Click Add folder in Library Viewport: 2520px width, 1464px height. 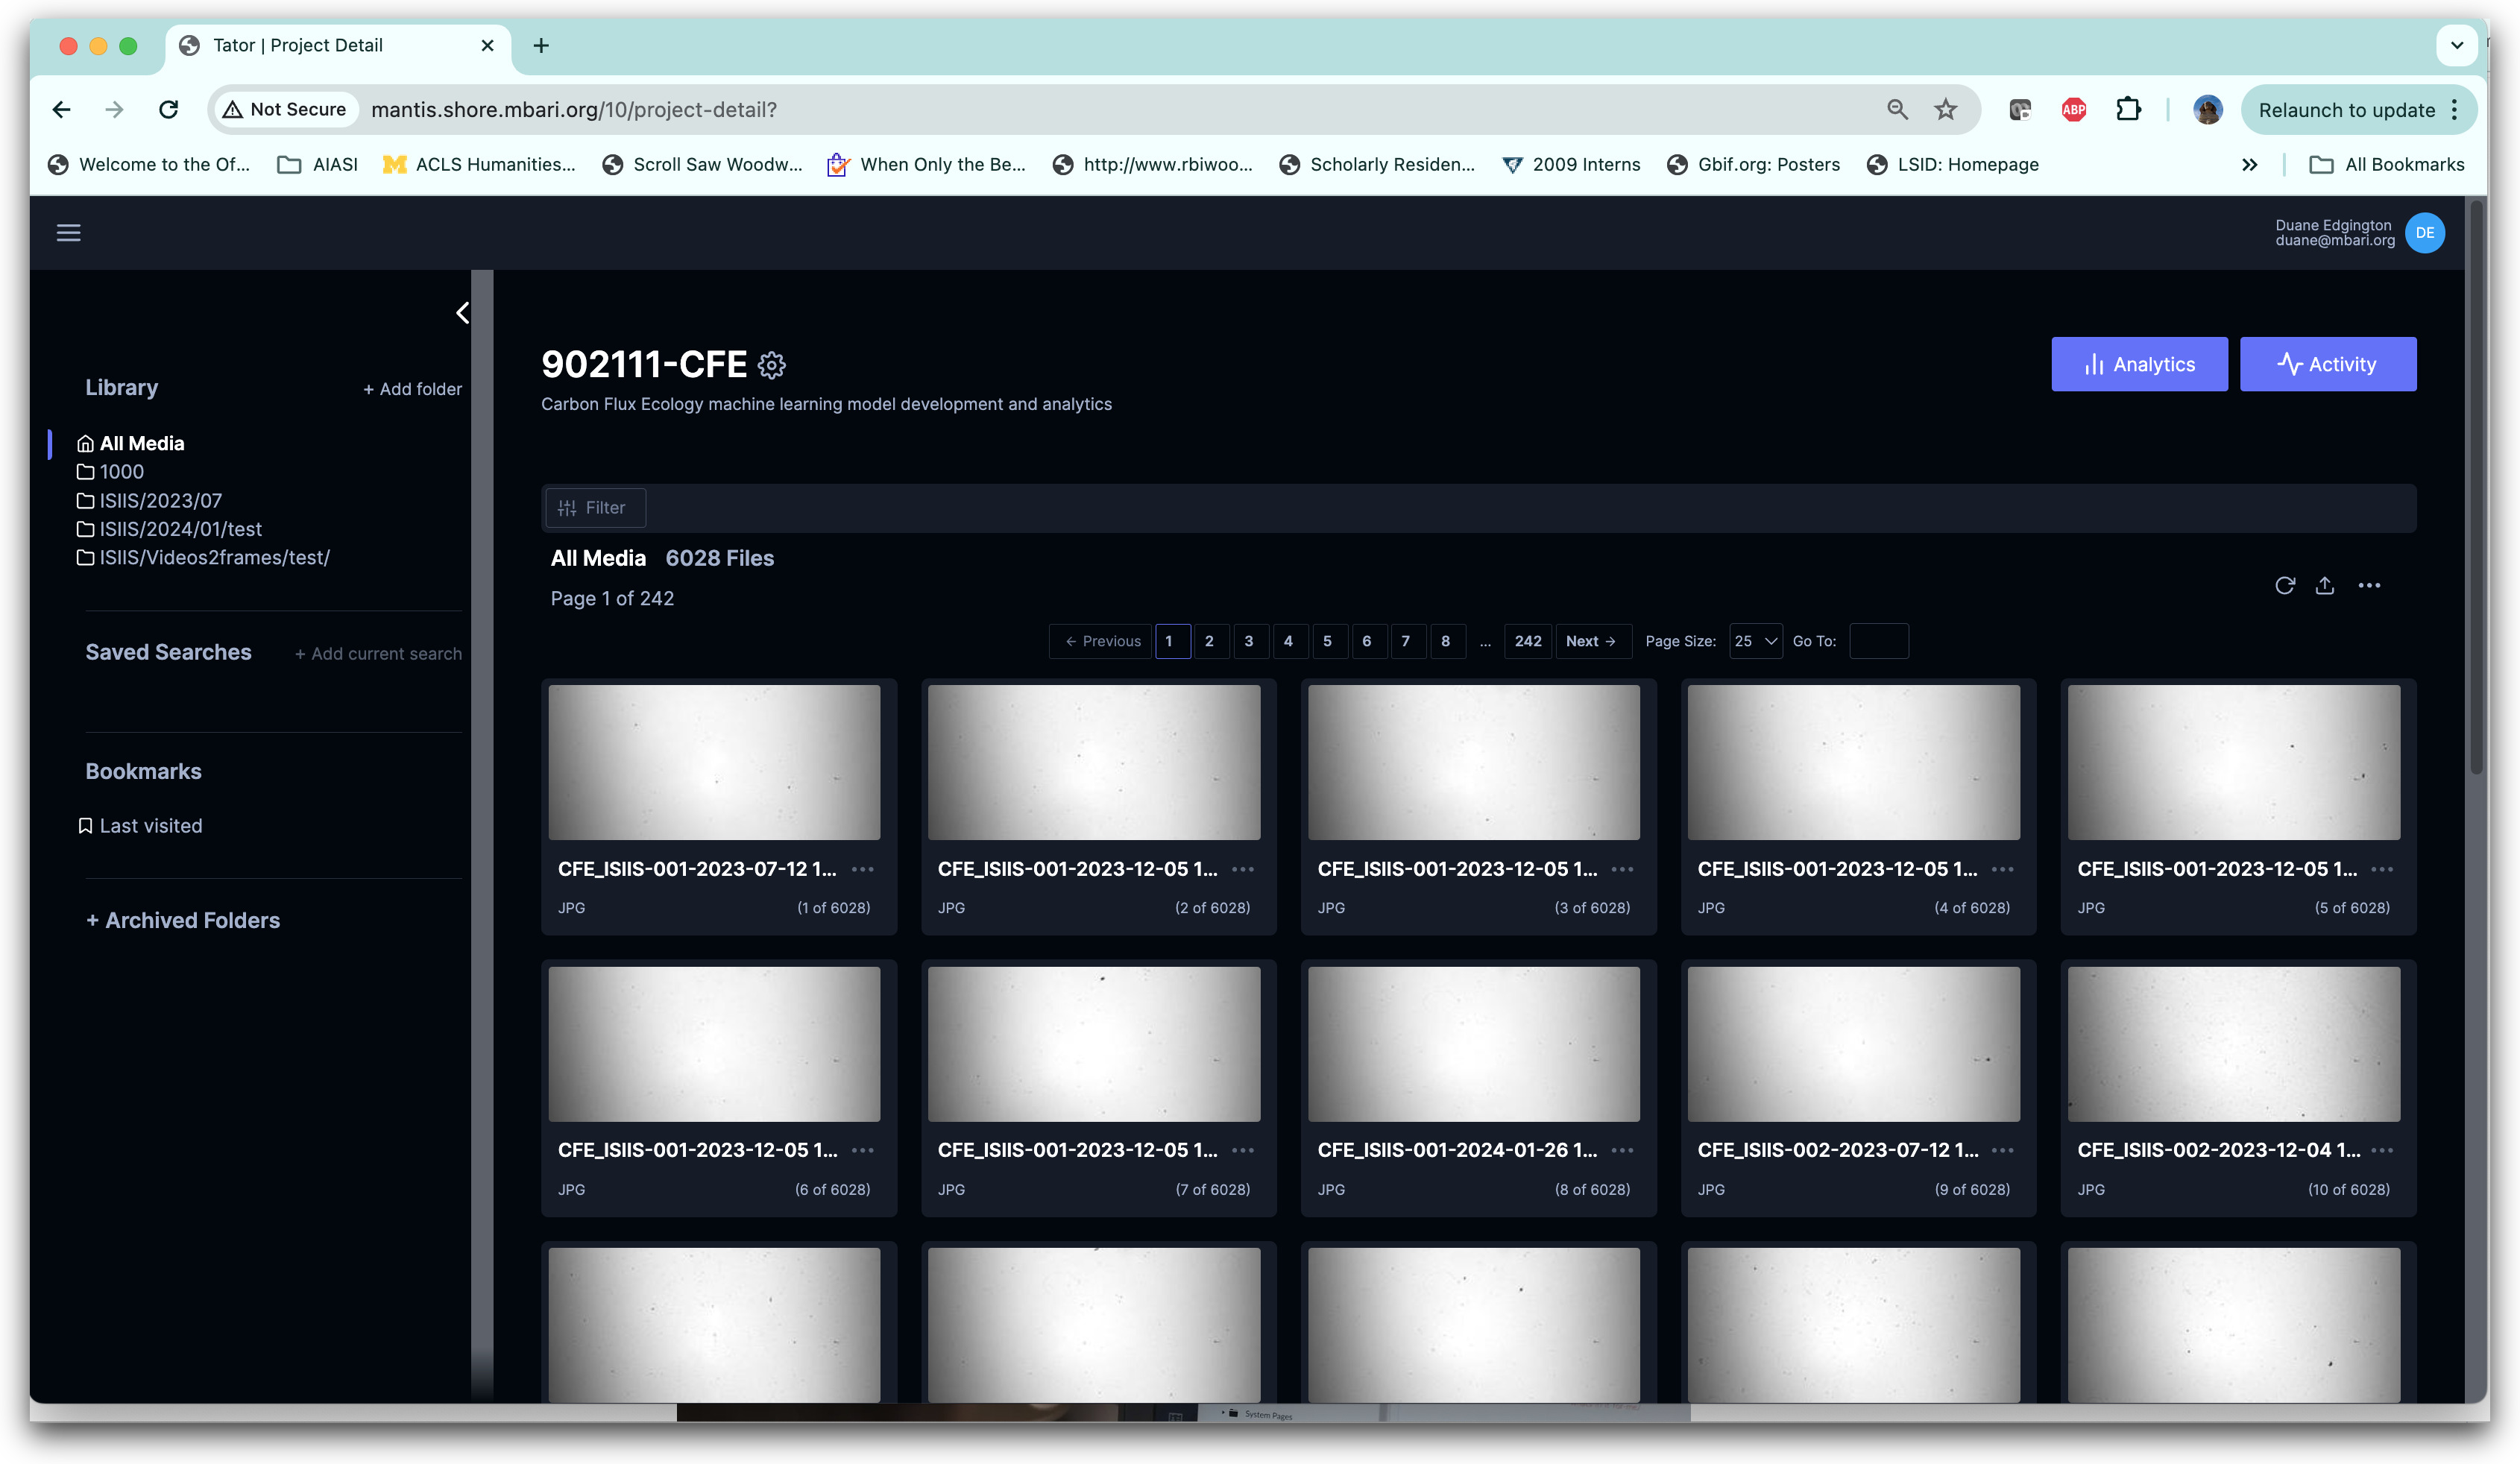pyautogui.click(x=412, y=389)
